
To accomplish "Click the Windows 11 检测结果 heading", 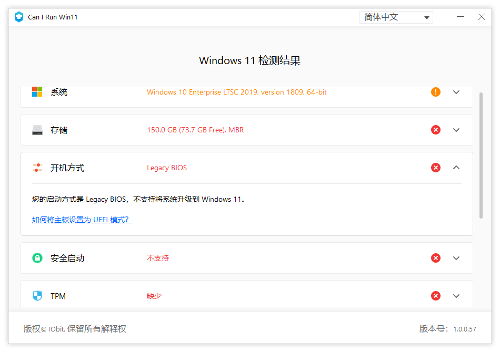I will (249, 60).
